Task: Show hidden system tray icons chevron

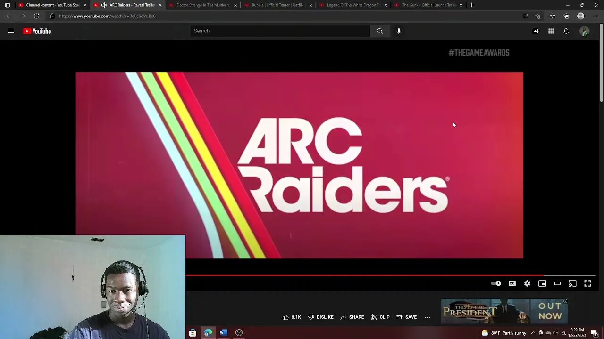Action: [533, 333]
